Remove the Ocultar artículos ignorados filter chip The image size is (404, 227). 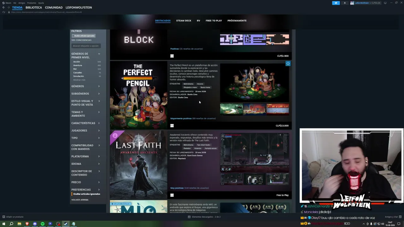84,36
